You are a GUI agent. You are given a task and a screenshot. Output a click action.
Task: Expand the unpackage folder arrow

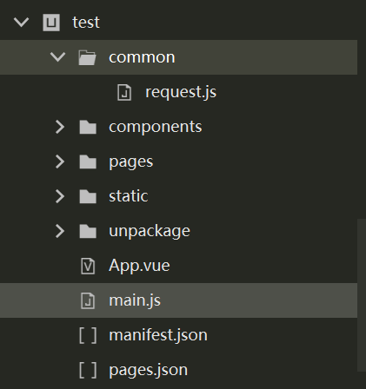click(x=60, y=231)
